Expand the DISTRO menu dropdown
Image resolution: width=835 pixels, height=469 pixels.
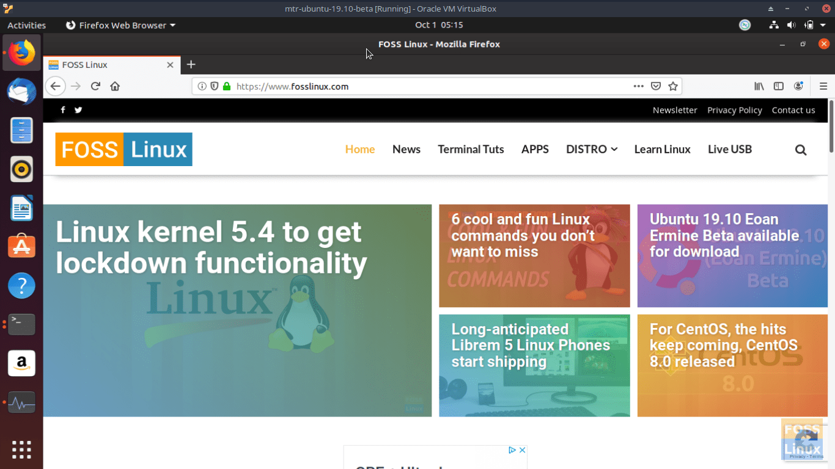(x=592, y=149)
